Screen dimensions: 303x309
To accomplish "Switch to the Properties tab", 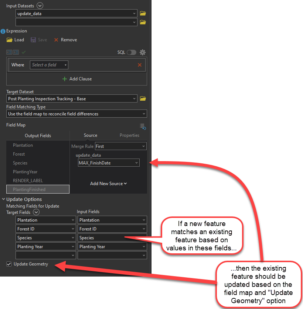I will (x=129, y=135).
